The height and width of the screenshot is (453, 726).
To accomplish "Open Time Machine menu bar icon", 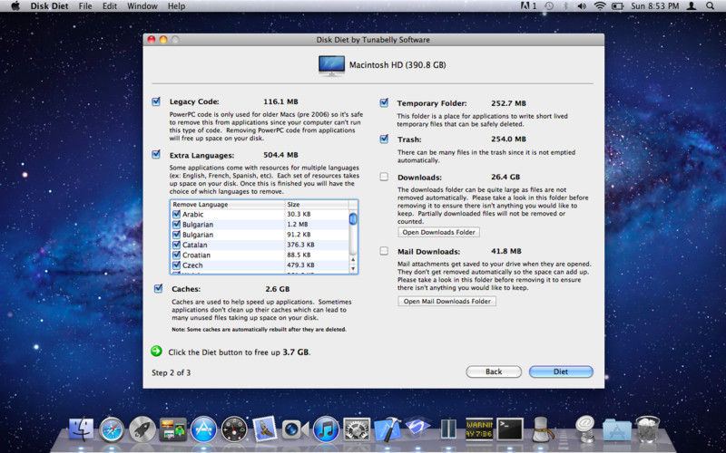I will pyautogui.click(x=549, y=6).
